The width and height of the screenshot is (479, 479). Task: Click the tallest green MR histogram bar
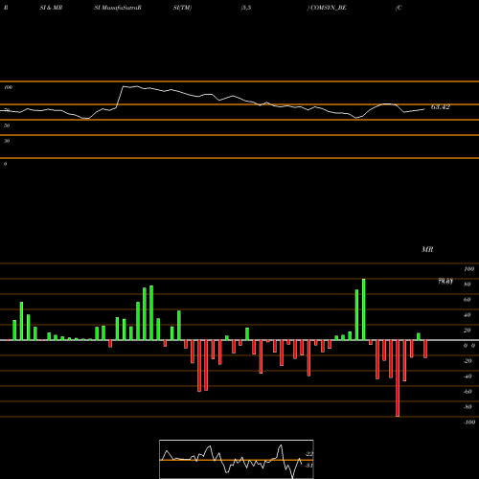click(364, 309)
